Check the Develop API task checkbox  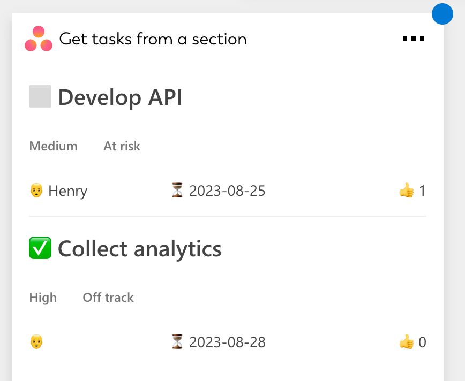point(40,97)
